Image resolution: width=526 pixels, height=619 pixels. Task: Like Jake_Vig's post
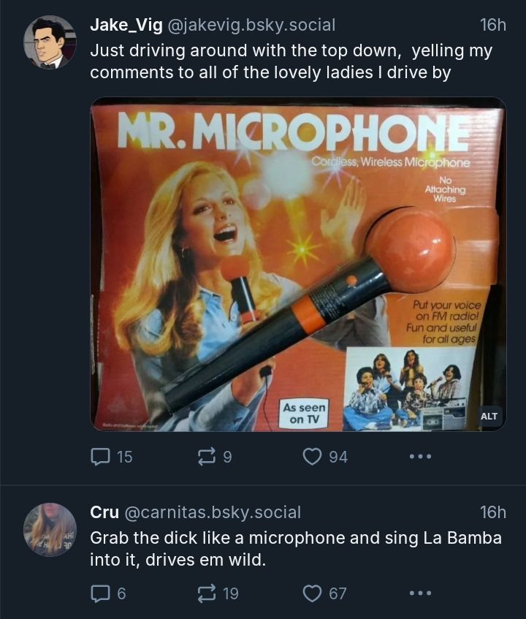[x=313, y=457]
